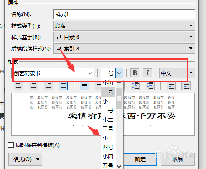Click the font size field showing 一号
206x169 pixels.
[x=108, y=73]
